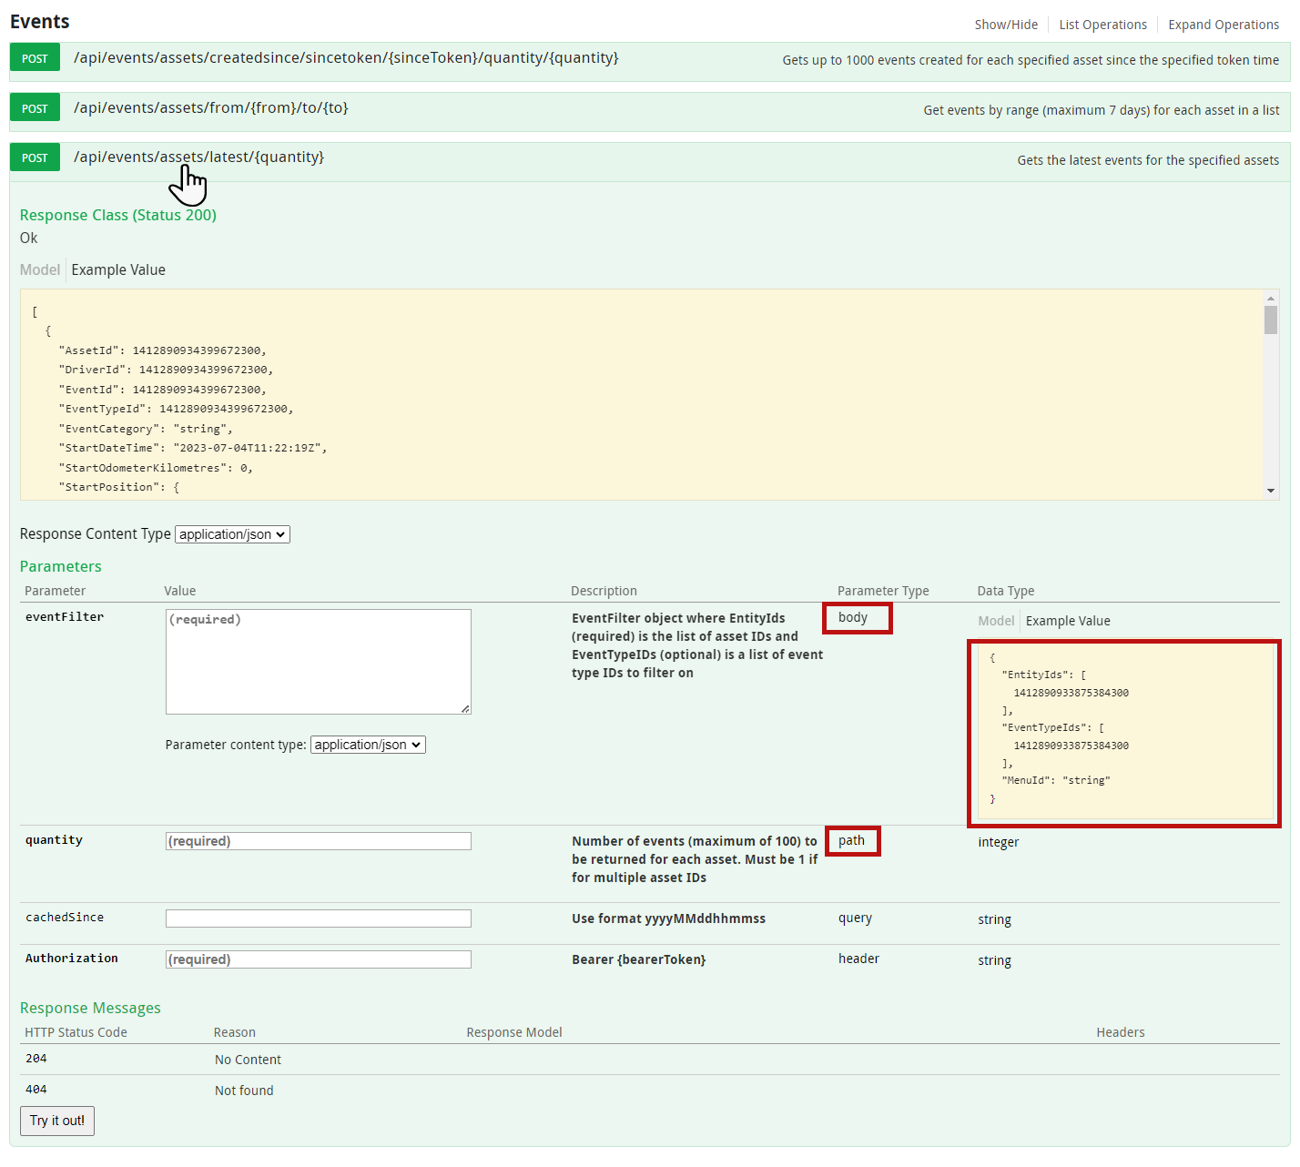Click the 204 status code cell
Viewport: 1300px width, 1167px height.
36,1059
